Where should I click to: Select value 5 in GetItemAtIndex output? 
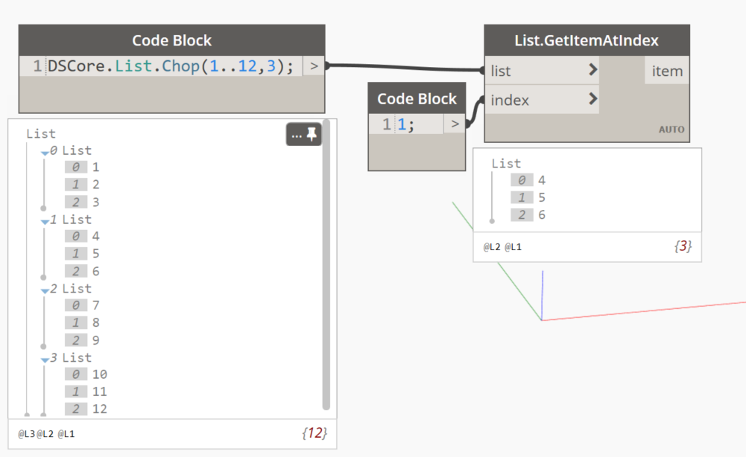(542, 197)
